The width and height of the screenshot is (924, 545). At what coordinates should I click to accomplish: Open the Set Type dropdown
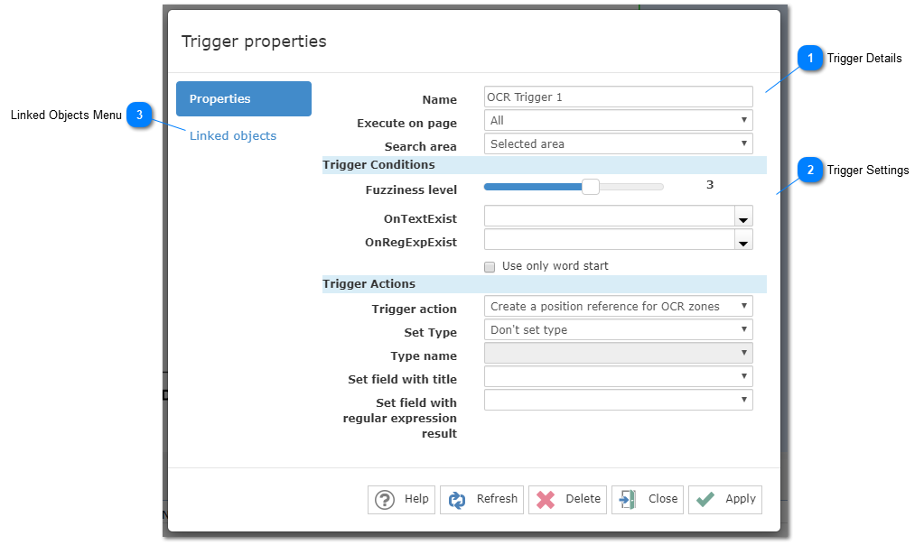pos(618,329)
